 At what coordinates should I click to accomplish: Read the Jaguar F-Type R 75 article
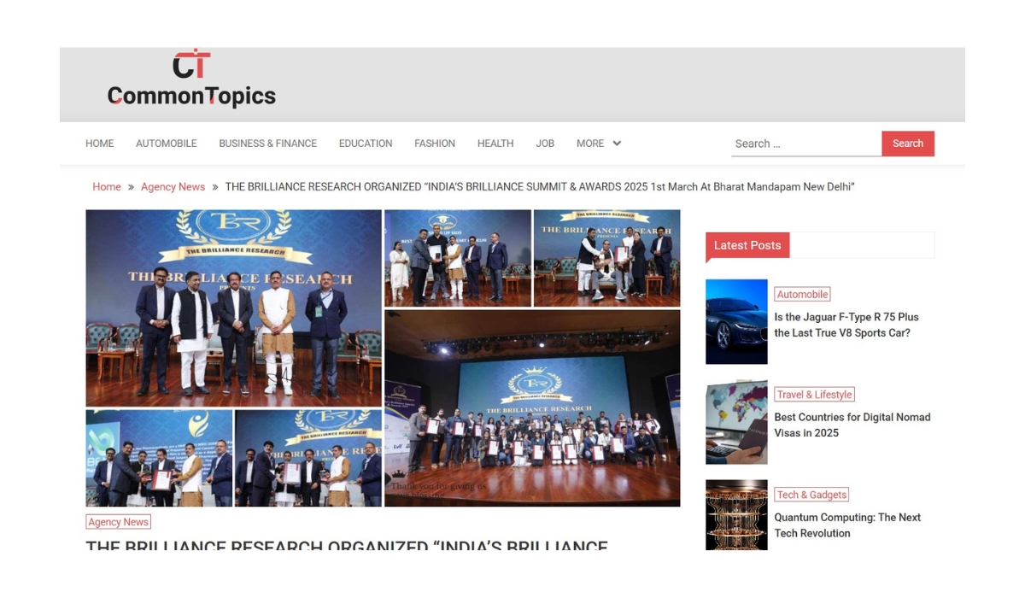pos(846,325)
